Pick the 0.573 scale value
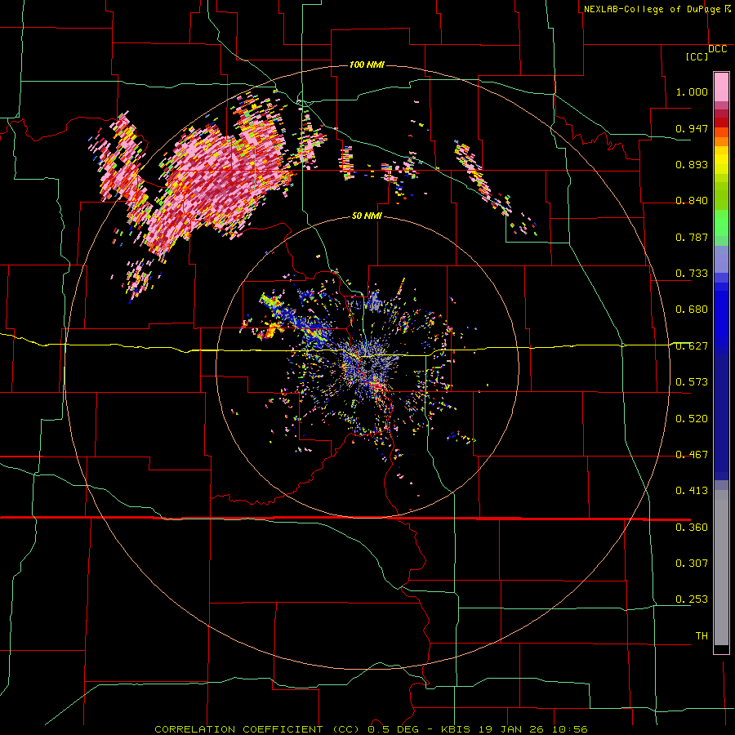This screenshot has height=735, width=735. click(x=692, y=382)
